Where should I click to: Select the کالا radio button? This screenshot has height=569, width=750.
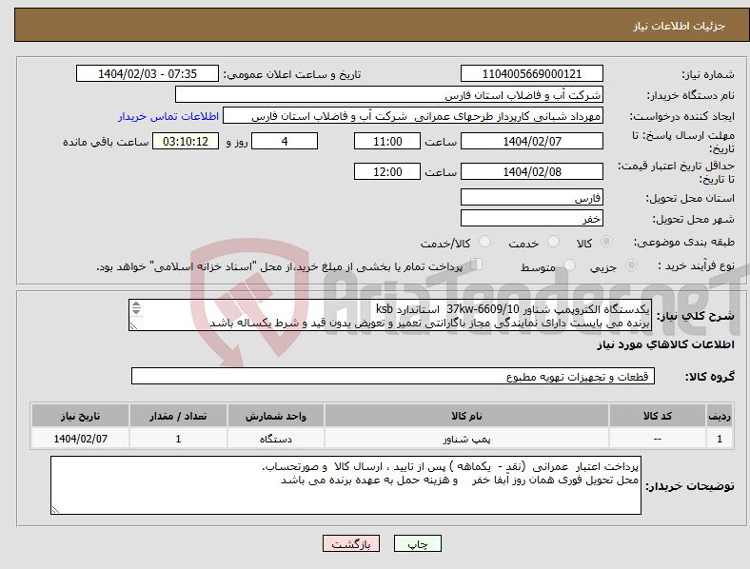tap(606, 242)
